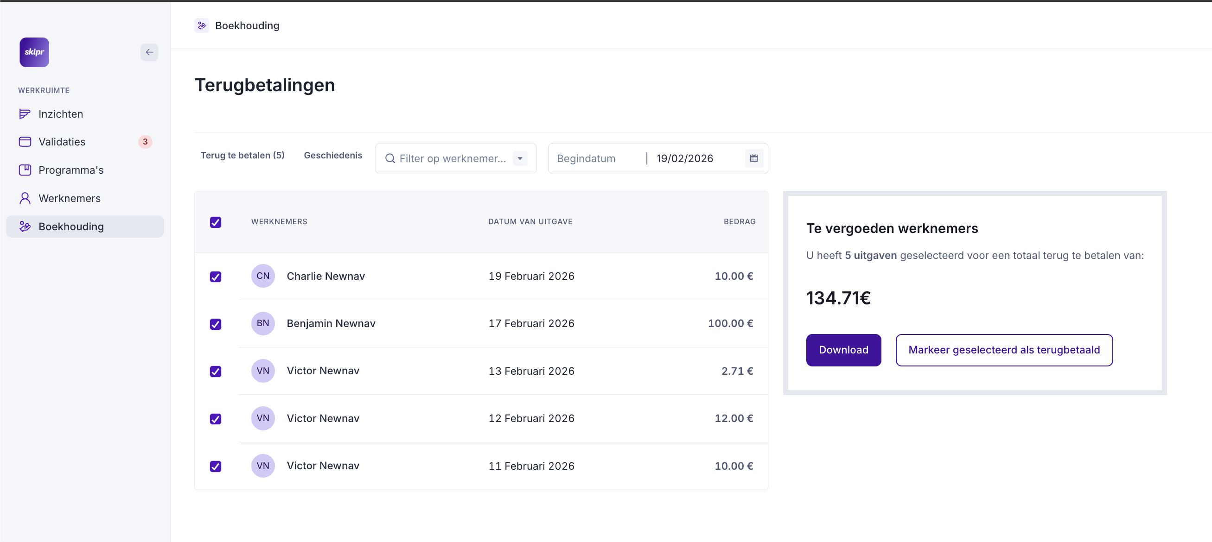Image resolution: width=1212 pixels, height=542 pixels.
Task: Collapse sidebar with the back arrow icon
Action: (149, 52)
